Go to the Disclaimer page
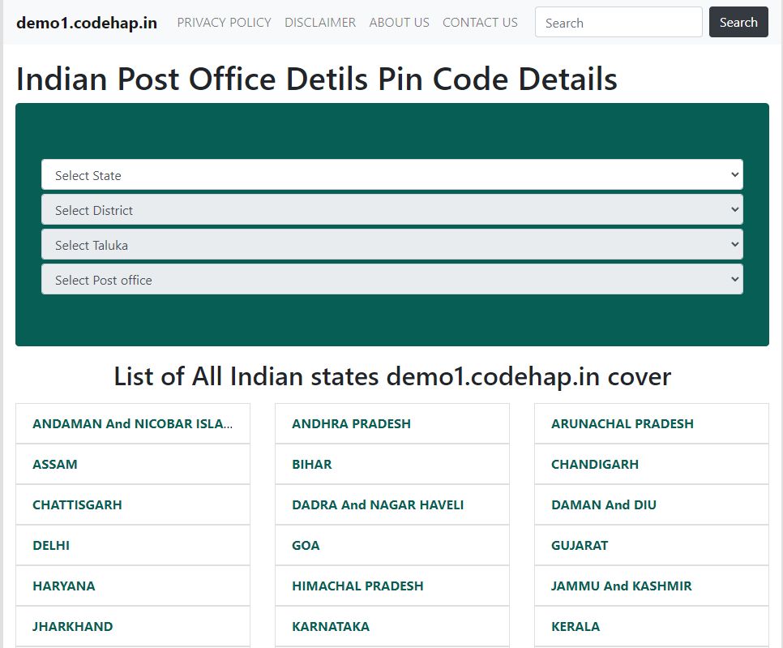Viewport: 783px width, 648px height. point(320,23)
